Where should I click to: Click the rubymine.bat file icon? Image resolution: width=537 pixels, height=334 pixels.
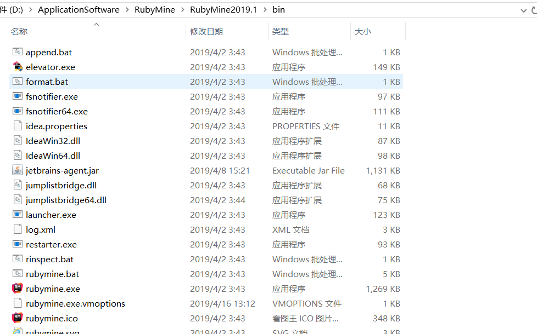tap(18, 274)
